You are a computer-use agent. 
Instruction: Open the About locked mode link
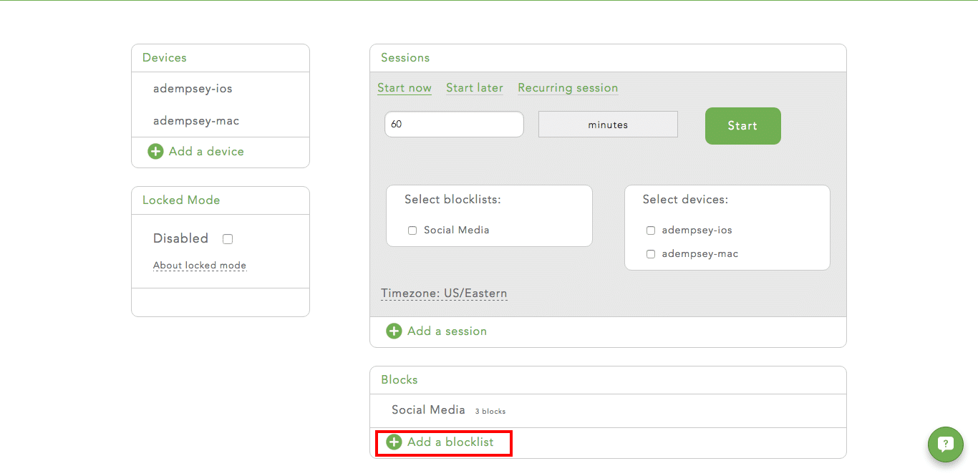pos(200,266)
